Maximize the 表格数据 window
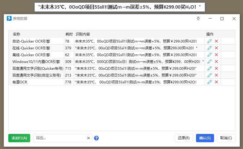The height and width of the screenshot is (149, 243). pyautogui.click(x=222, y=19)
